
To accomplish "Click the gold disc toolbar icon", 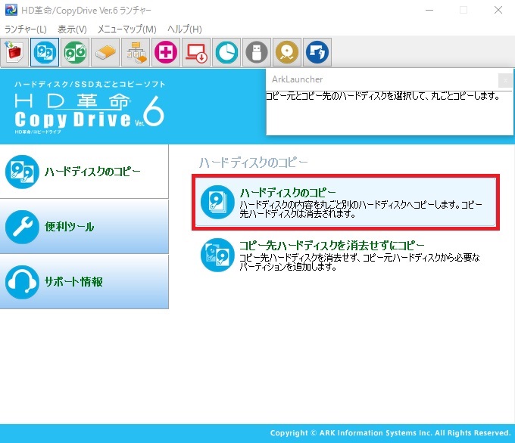I will tap(287, 52).
